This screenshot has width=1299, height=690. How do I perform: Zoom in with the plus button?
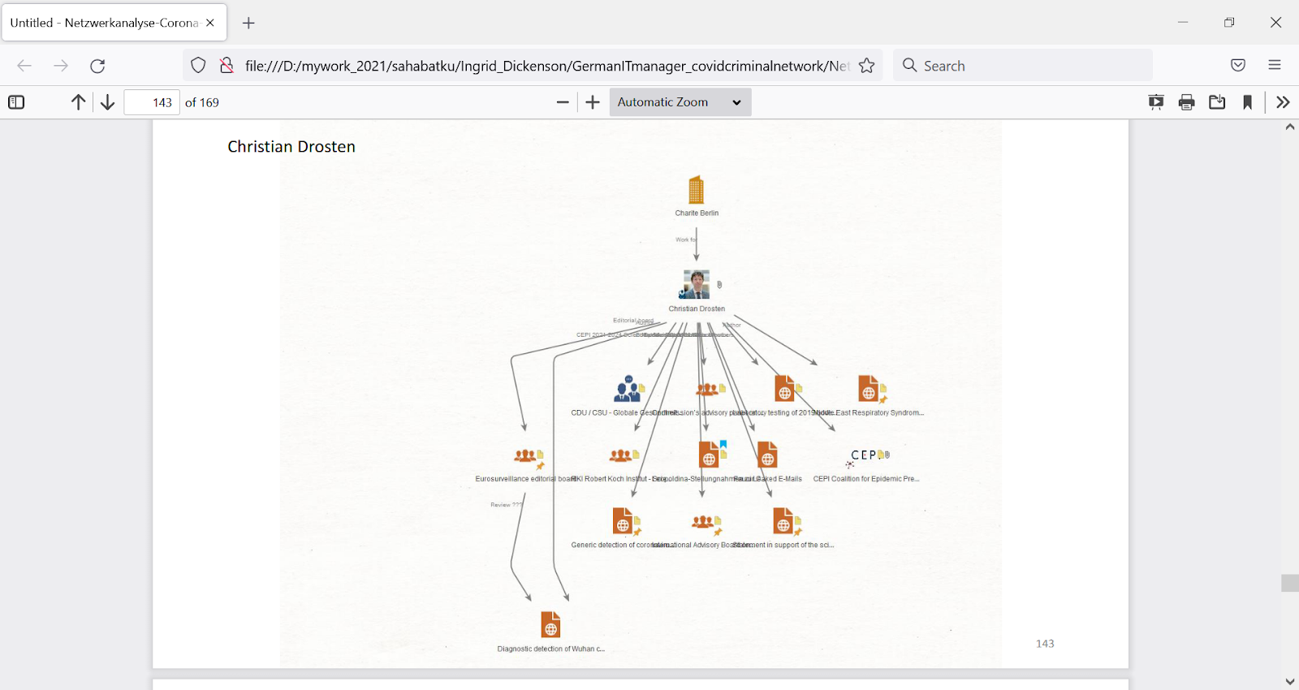(x=593, y=102)
